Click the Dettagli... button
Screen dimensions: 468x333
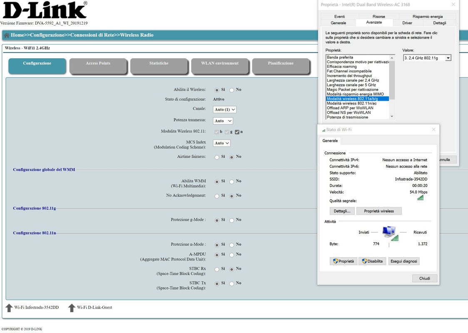(342, 211)
